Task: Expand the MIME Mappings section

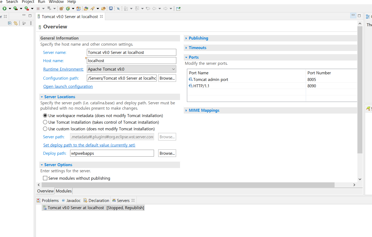Action: point(186,110)
